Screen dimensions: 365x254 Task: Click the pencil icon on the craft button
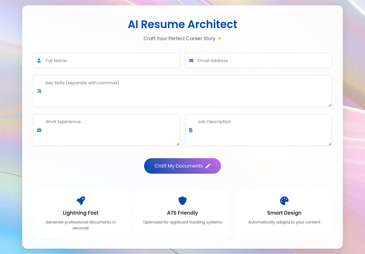click(x=208, y=166)
